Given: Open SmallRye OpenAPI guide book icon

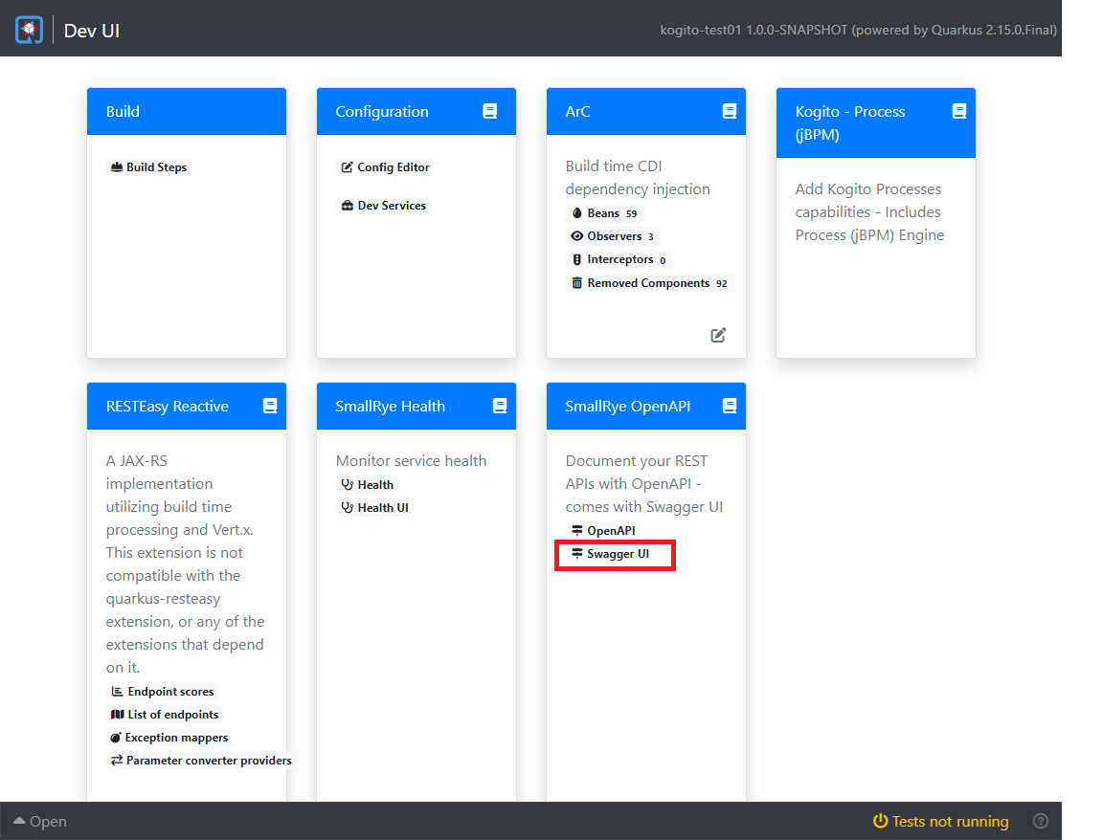Looking at the screenshot, I should tap(730, 406).
